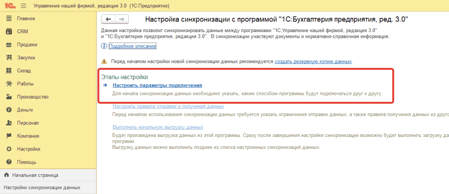
Task: Click the Этапы настройки heading
Action: click(125, 77)
